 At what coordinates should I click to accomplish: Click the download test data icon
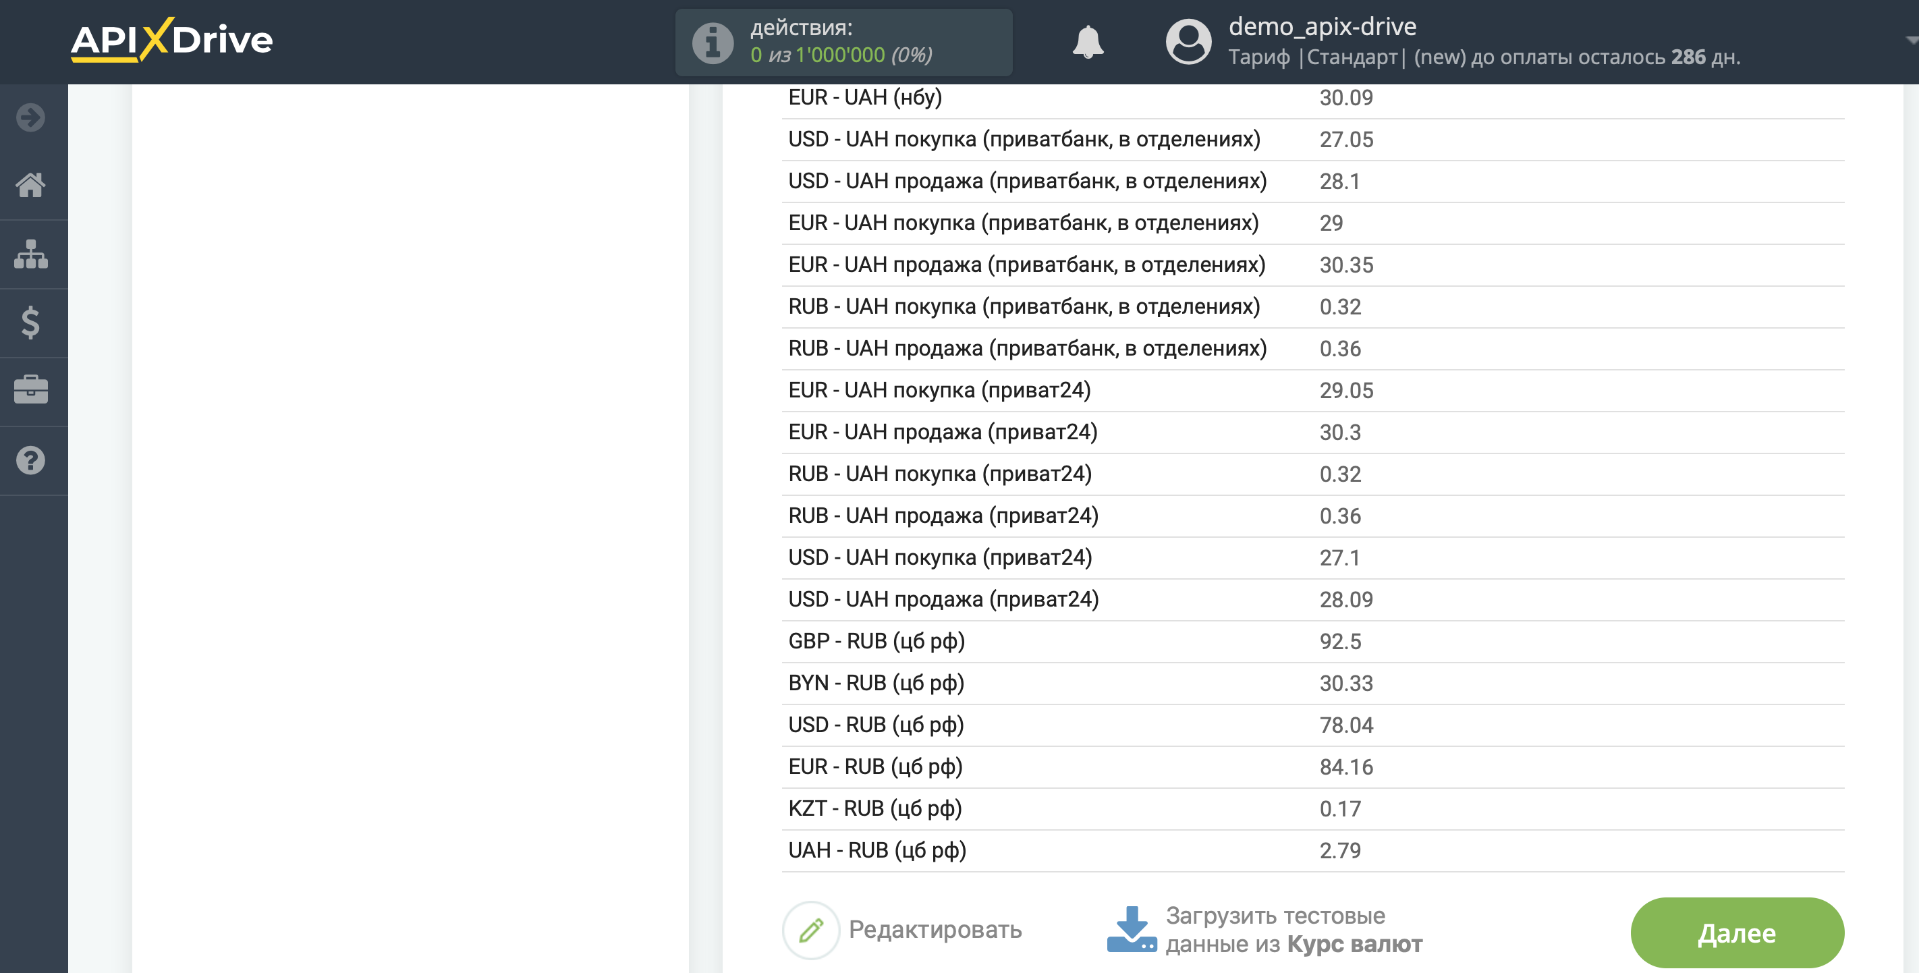pos(1131,929)
